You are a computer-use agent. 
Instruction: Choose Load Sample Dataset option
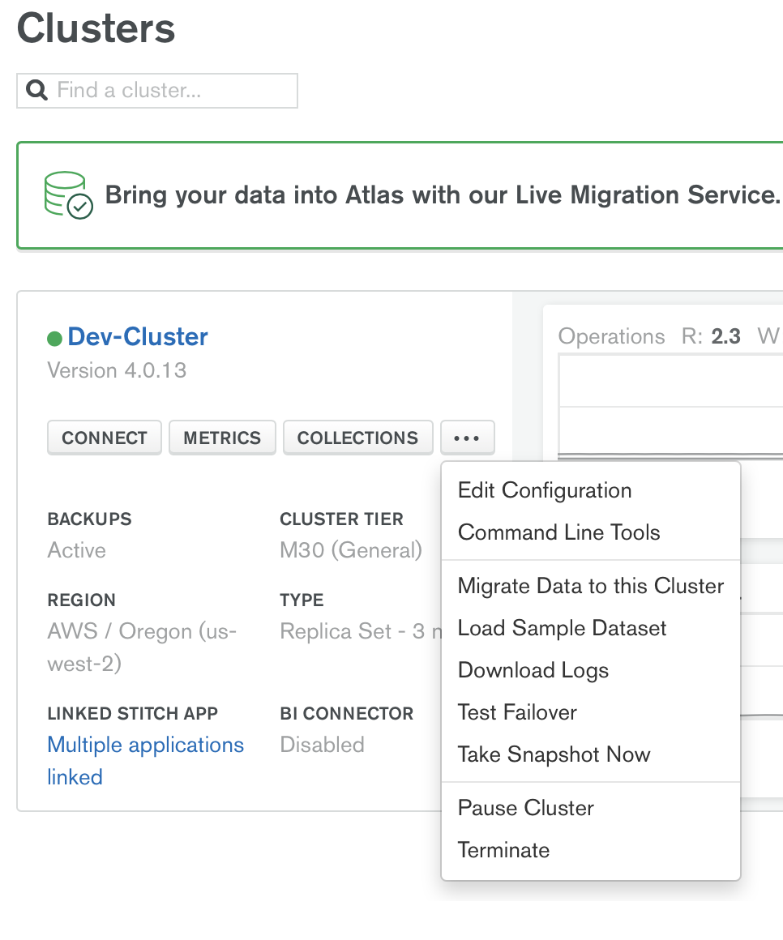click(x=562, y=628)
